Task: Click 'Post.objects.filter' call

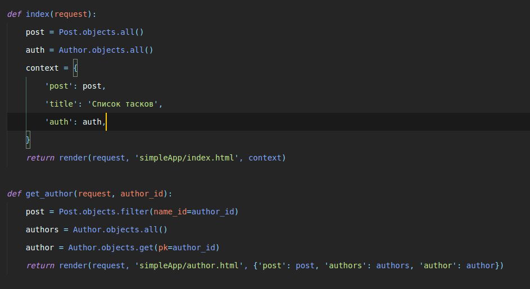Action: point(104,212)
